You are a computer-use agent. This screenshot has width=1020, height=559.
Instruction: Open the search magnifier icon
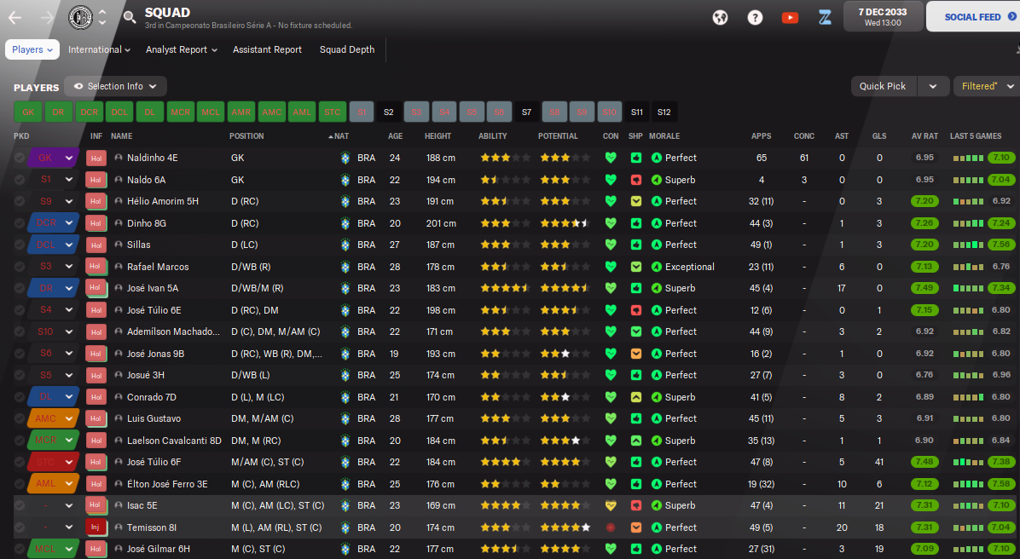(x=130, y=18)
